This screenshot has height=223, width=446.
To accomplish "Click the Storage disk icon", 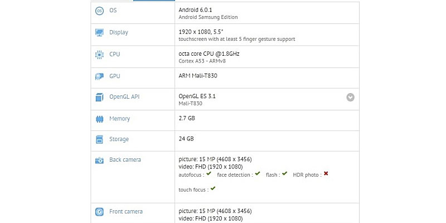I will coord(99,139).
